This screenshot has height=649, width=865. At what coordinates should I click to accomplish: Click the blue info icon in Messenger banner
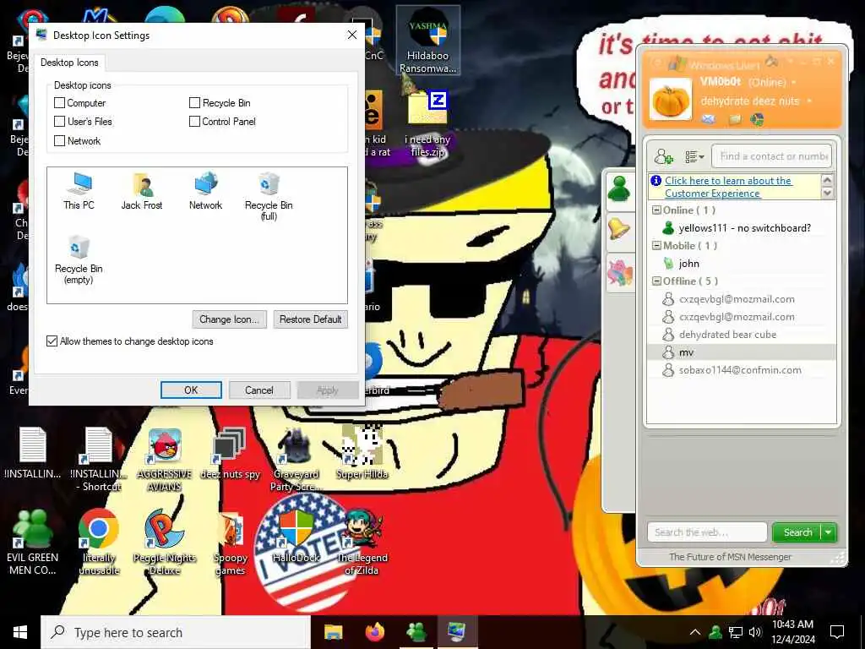(x=656, y=181)
